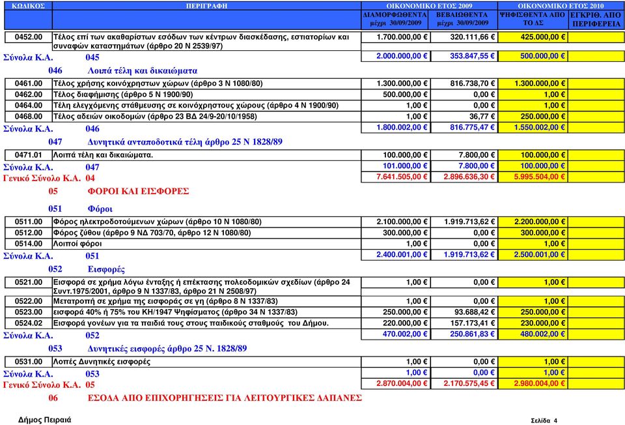Viewport: 625px width, 425px height.
Task: Select code cell 0514.00
Action: coord(28,243)
